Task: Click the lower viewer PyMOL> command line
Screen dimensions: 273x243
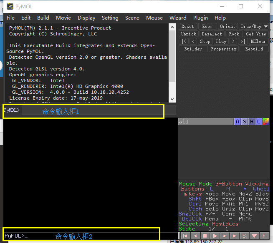Action: tap(91, 235)
